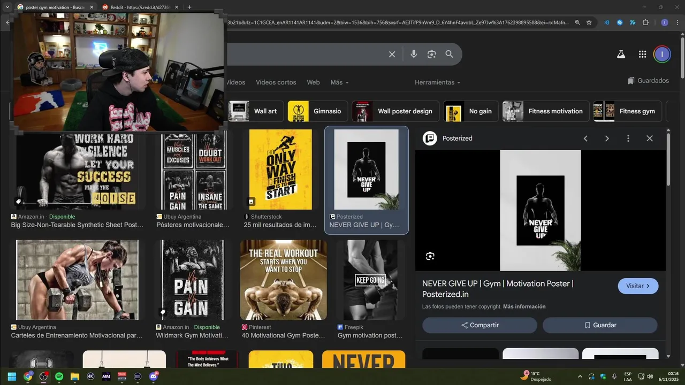
Task: Select the Reddit browser tab
Action: tap(140, 7)
